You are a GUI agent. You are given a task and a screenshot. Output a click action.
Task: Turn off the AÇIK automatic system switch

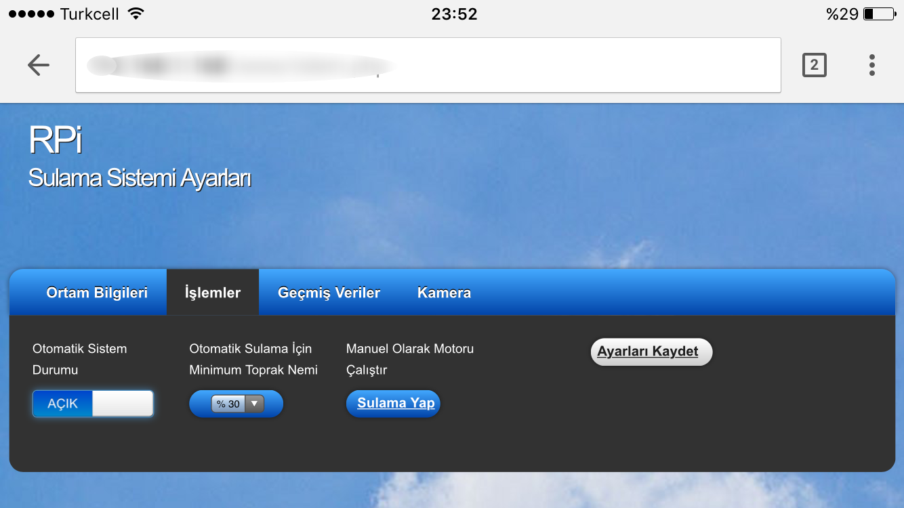(x=93, y=404)
